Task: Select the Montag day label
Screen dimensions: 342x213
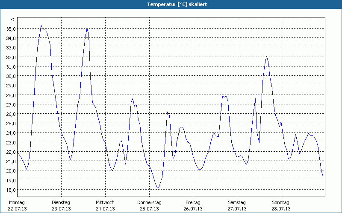Action: [x=17, y=202]
